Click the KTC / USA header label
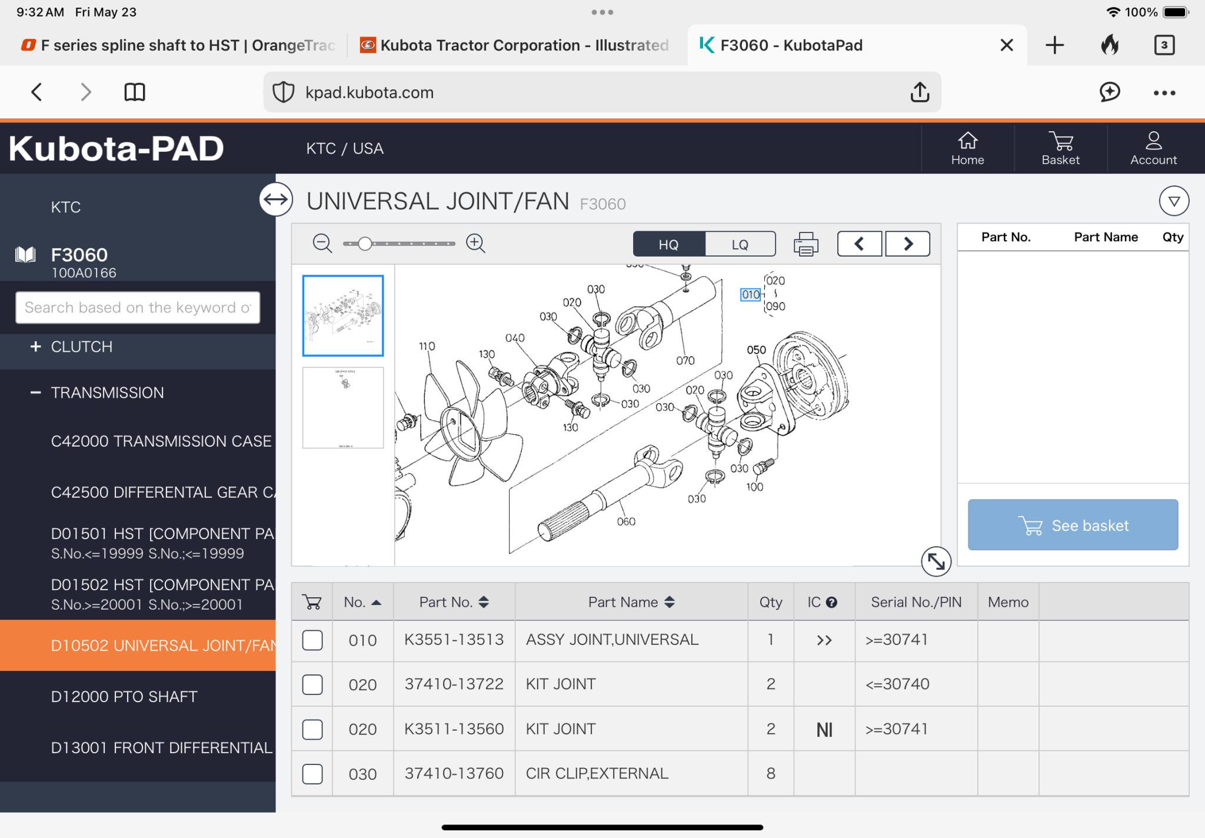 pyautogui.click(x=345, y=148)
